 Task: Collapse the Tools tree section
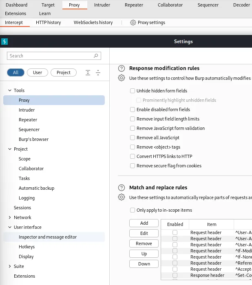(x=10, y=90)
